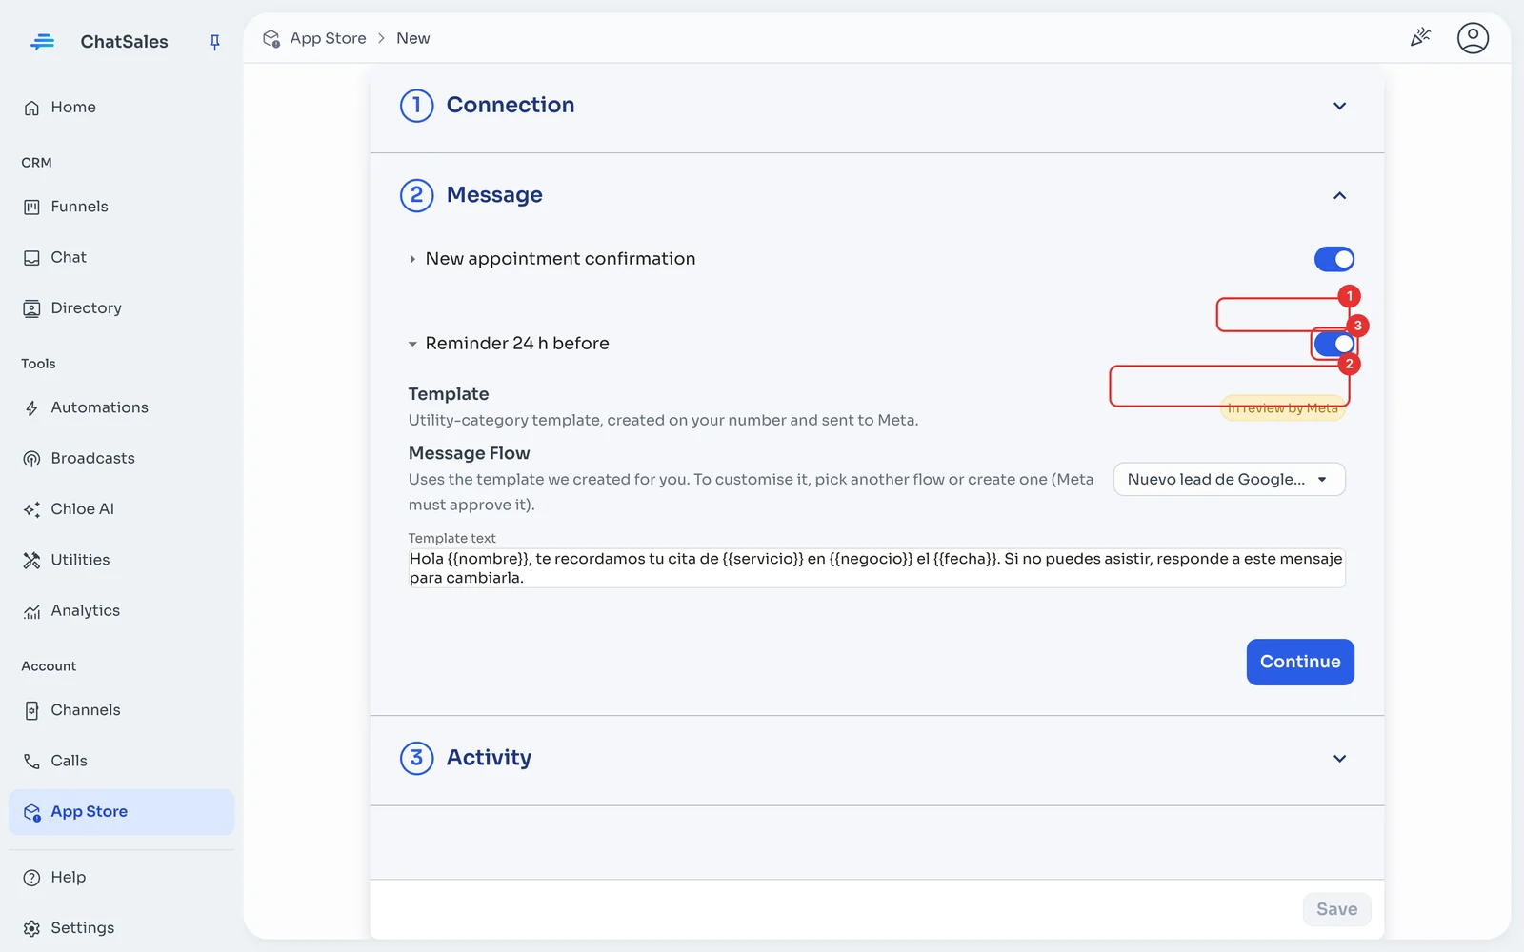Open the Nuevo lead de Google dropdown
This screenshot has width=1524, height=952.
pyautogui.click(x=1229, y=479)
